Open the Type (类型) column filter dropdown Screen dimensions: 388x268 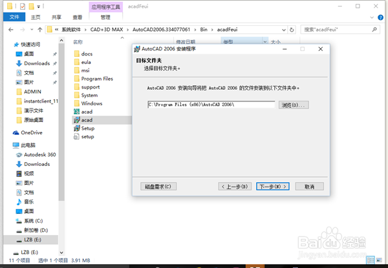(x=265, y=41)
